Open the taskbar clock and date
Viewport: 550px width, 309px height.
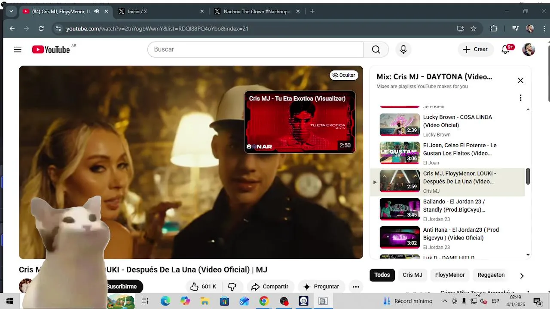[516, 301]
